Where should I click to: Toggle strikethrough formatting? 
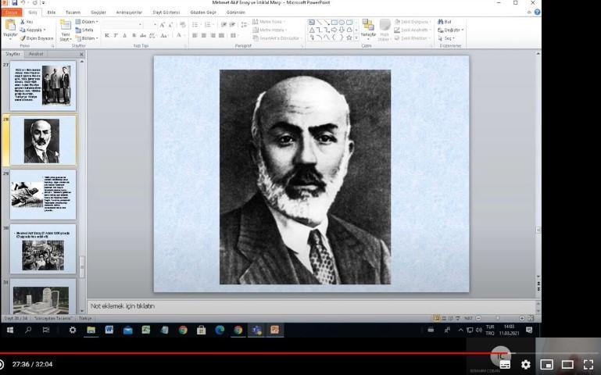(x=142, y=35)
